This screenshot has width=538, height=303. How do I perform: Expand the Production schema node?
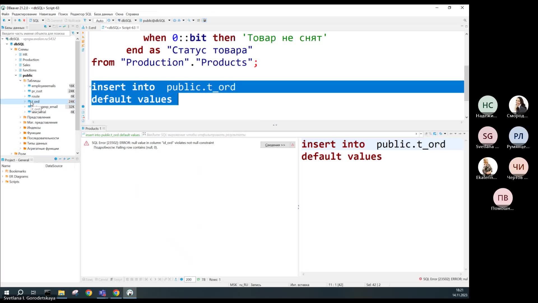[16, 60]
